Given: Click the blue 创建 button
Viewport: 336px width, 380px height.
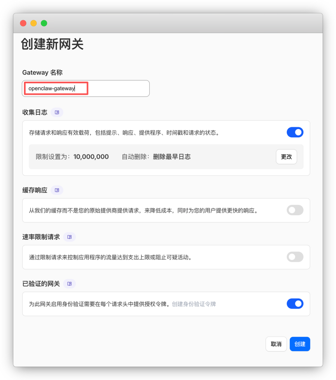Looking at the screenshot, I should click(300, 344).
